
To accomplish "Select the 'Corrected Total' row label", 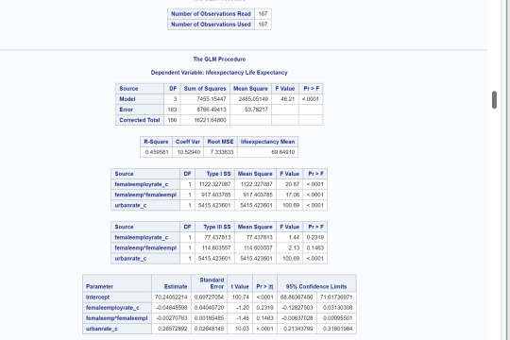I will (140, 120).
